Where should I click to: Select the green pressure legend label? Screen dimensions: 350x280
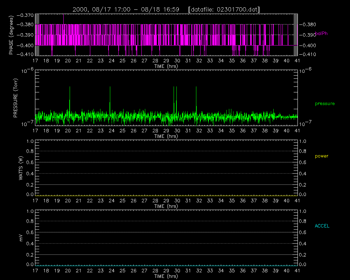coord(325,104)
